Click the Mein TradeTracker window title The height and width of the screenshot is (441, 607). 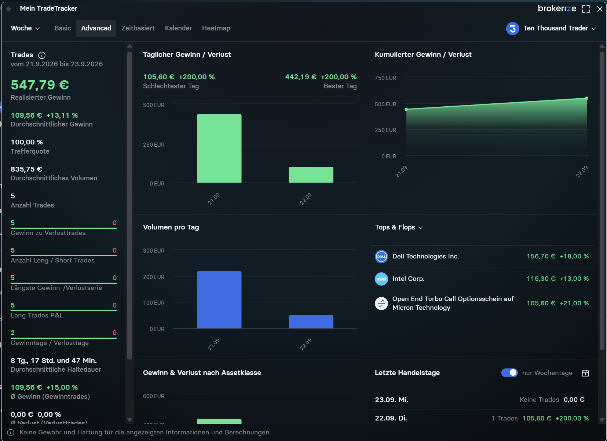click(48, 8)
